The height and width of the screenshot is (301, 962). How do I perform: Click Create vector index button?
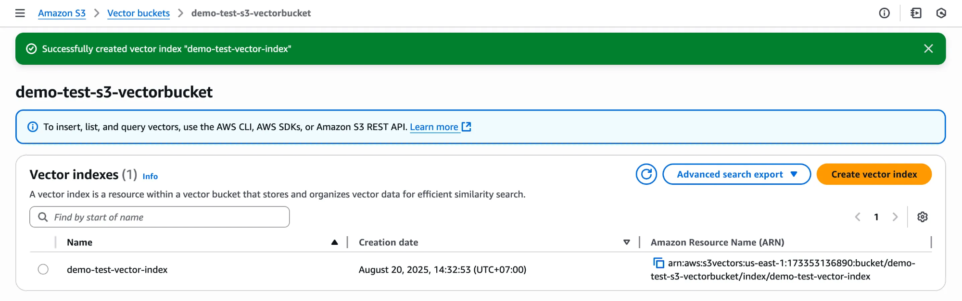874,174
